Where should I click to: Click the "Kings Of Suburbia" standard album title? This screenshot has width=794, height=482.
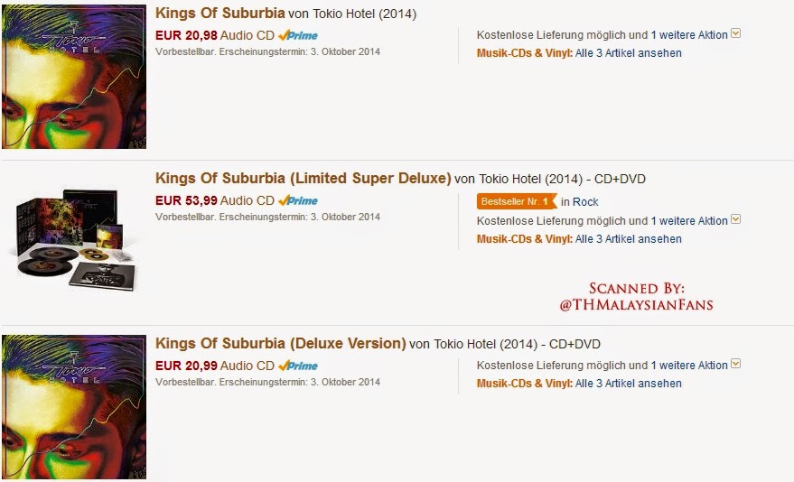[x=220, y=14]
